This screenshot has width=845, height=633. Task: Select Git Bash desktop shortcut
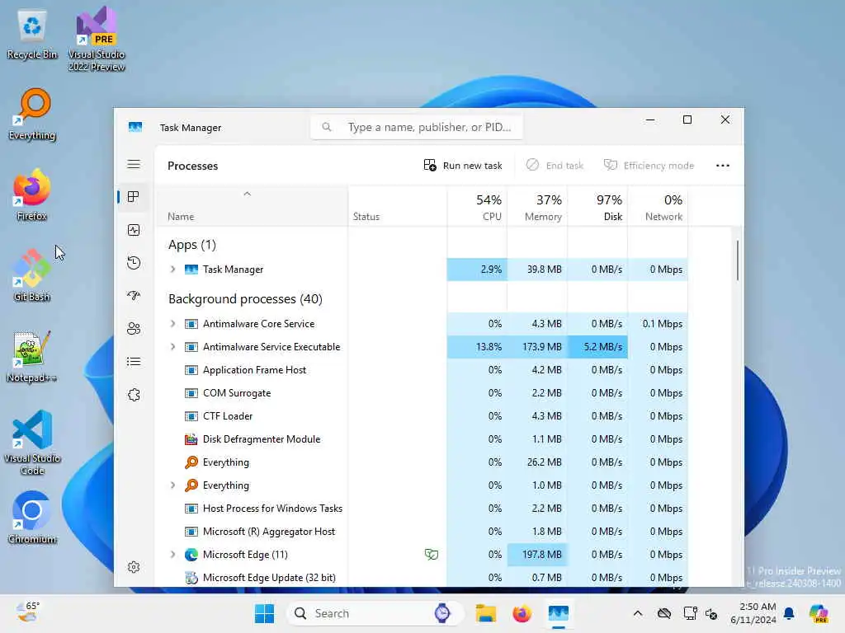(x=32, y=276)
